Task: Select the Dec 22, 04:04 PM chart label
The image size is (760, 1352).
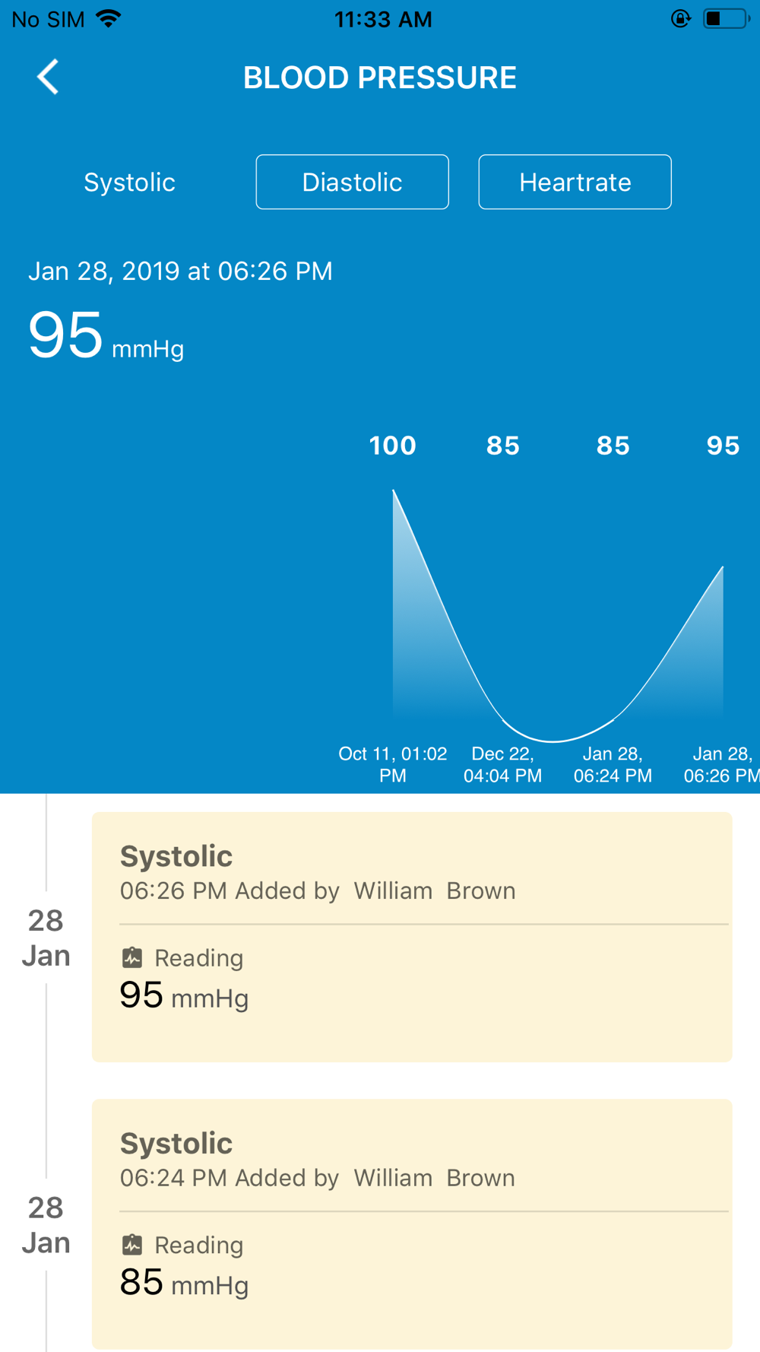Action: 503,764
